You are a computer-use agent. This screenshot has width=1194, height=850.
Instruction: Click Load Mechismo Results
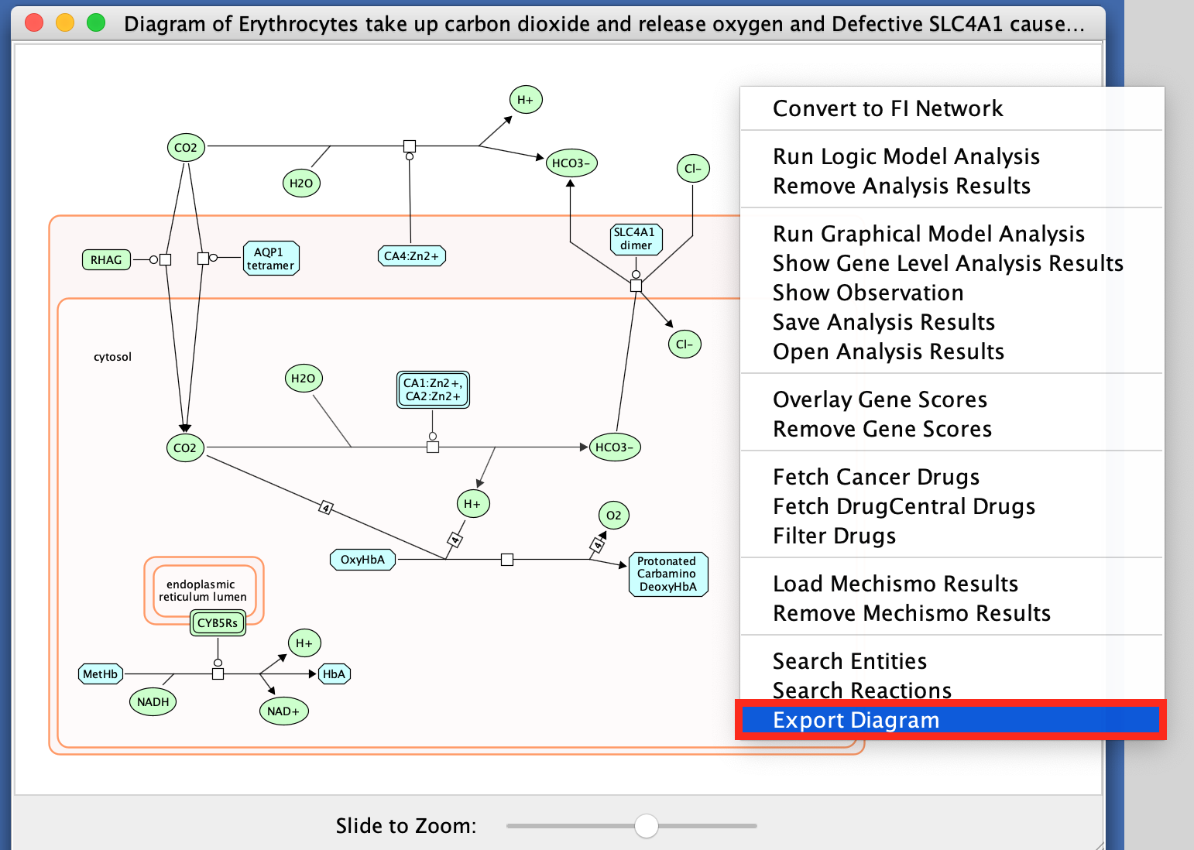tap(952, 584)
